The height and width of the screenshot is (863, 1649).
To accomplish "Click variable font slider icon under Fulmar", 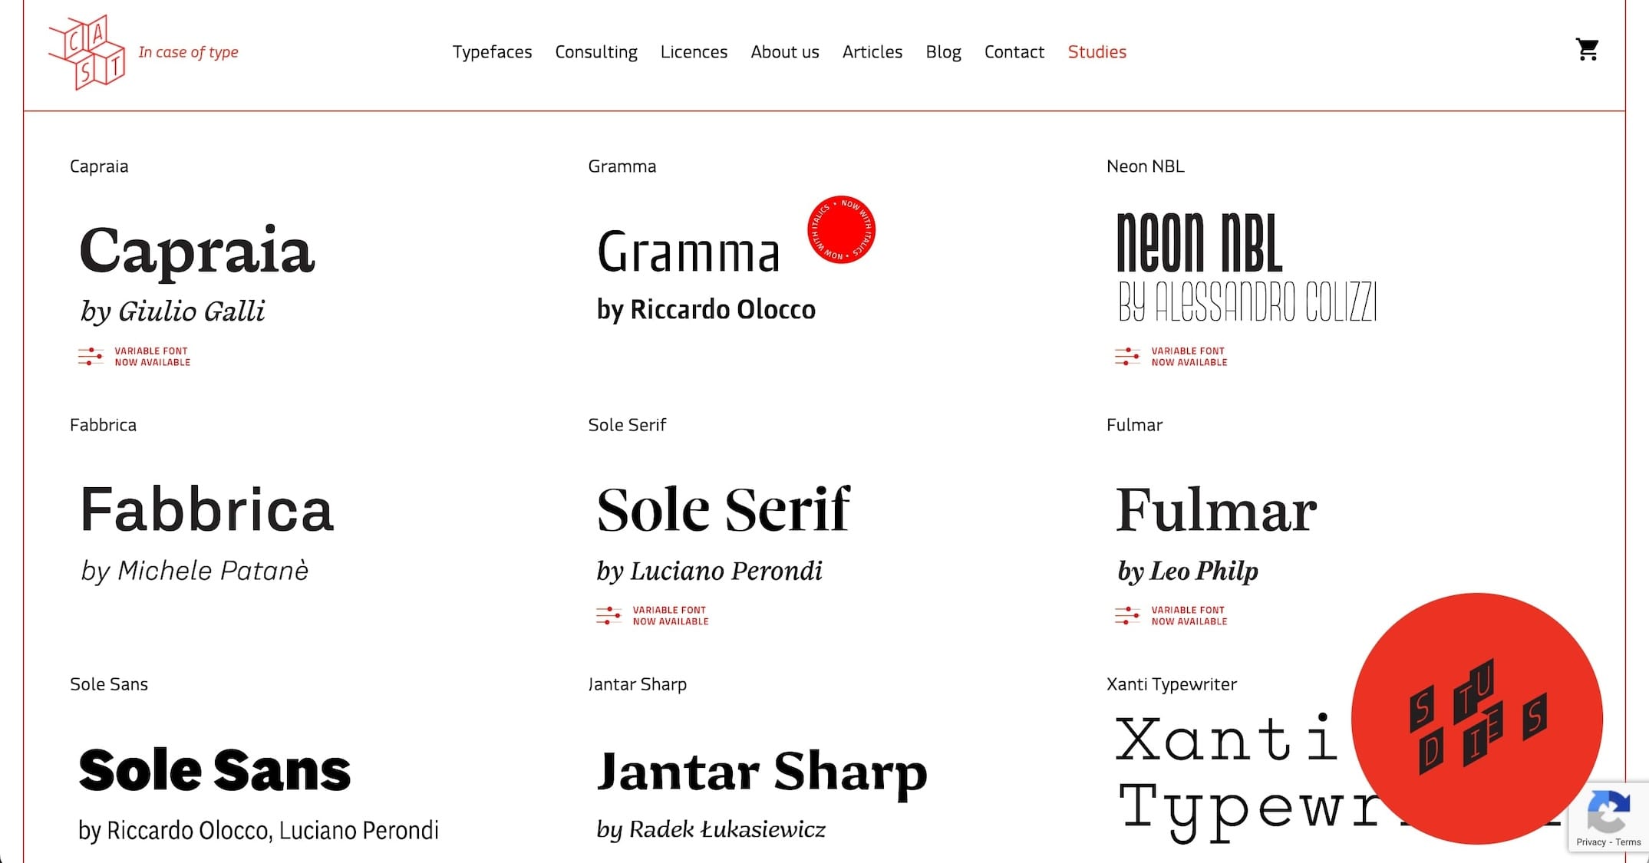I will pyautogui.click(x=1127, y=616).
